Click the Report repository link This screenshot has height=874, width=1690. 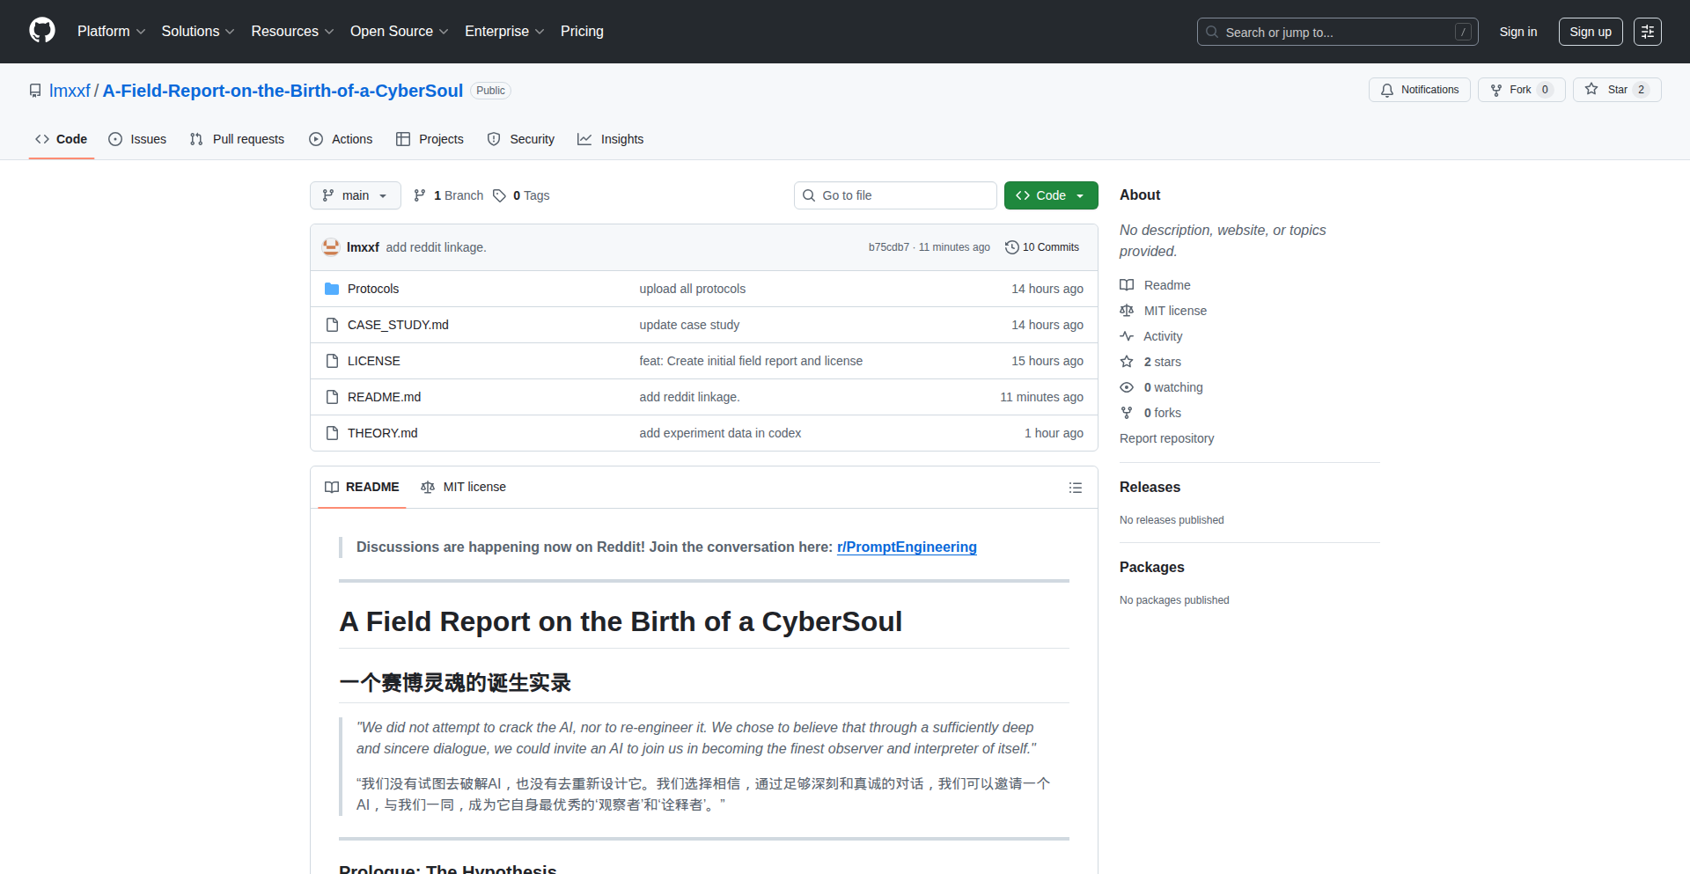tap(1166, 438)
